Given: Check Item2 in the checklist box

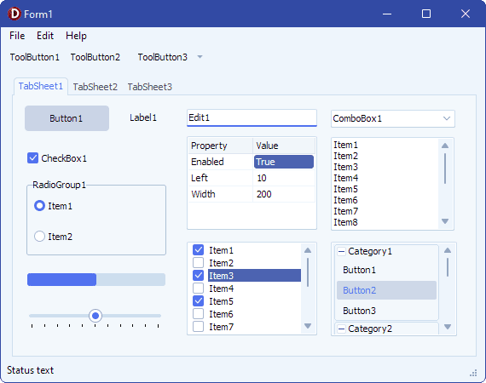Looking at the screenshot, I should (x=199, y=263).
